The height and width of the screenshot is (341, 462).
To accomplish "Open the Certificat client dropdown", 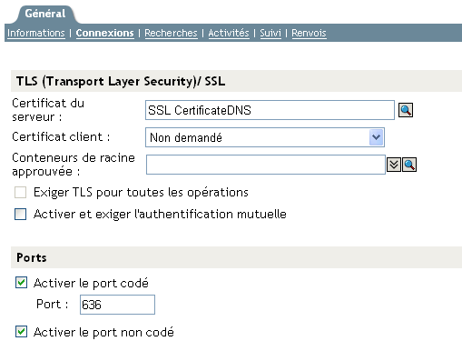I will pos(376,137).
